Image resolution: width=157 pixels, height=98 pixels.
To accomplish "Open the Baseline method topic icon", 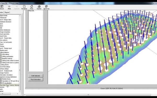I will 1,59.
